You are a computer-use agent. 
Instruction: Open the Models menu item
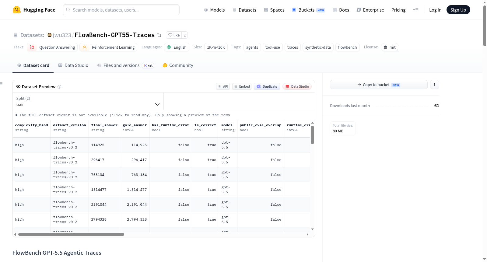pyautogui.click(x=214, y=10)
